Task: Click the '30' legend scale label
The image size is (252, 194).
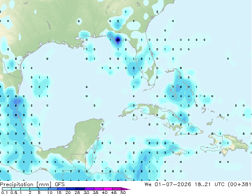Action: coord(86,192)
